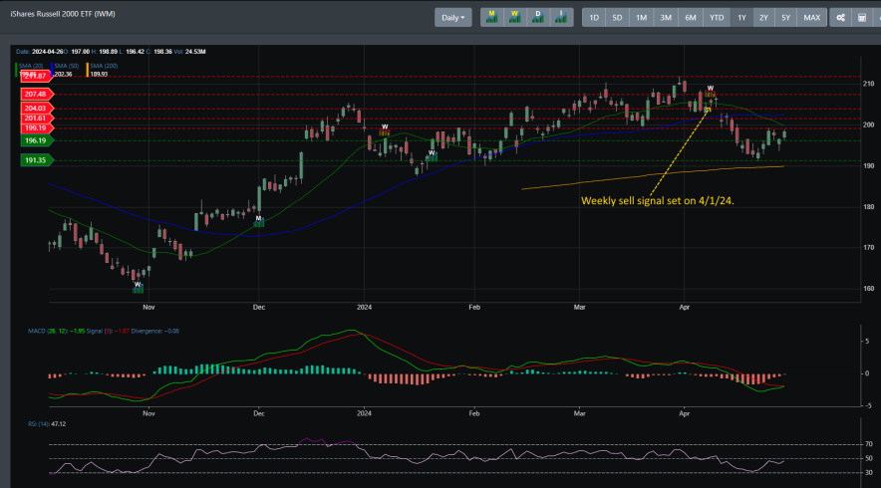Click the RSI 30 axis level label

pyautogui.click(x=869, y=472)
